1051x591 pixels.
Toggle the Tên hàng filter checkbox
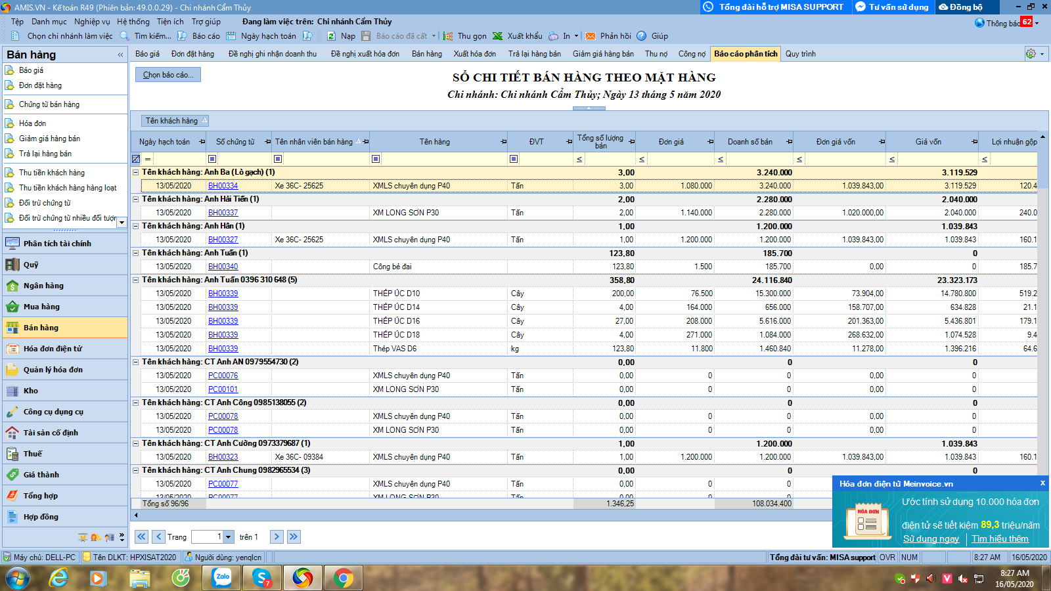click(376, 159)
